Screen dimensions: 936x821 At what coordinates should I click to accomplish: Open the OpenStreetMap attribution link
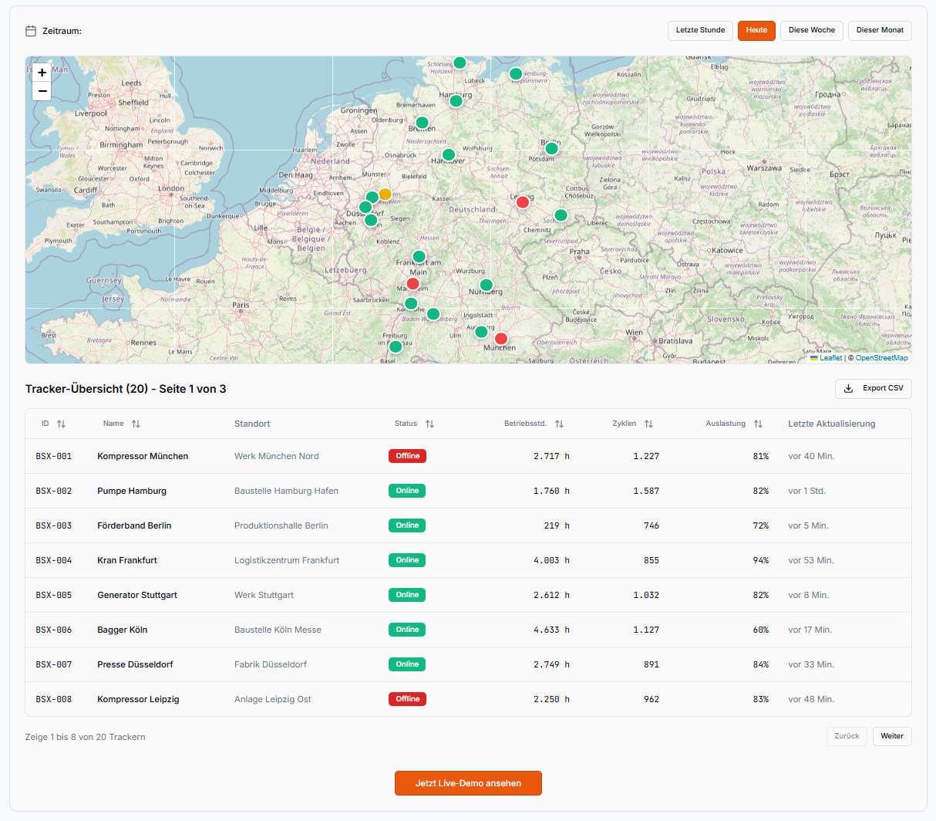[881, 357]
